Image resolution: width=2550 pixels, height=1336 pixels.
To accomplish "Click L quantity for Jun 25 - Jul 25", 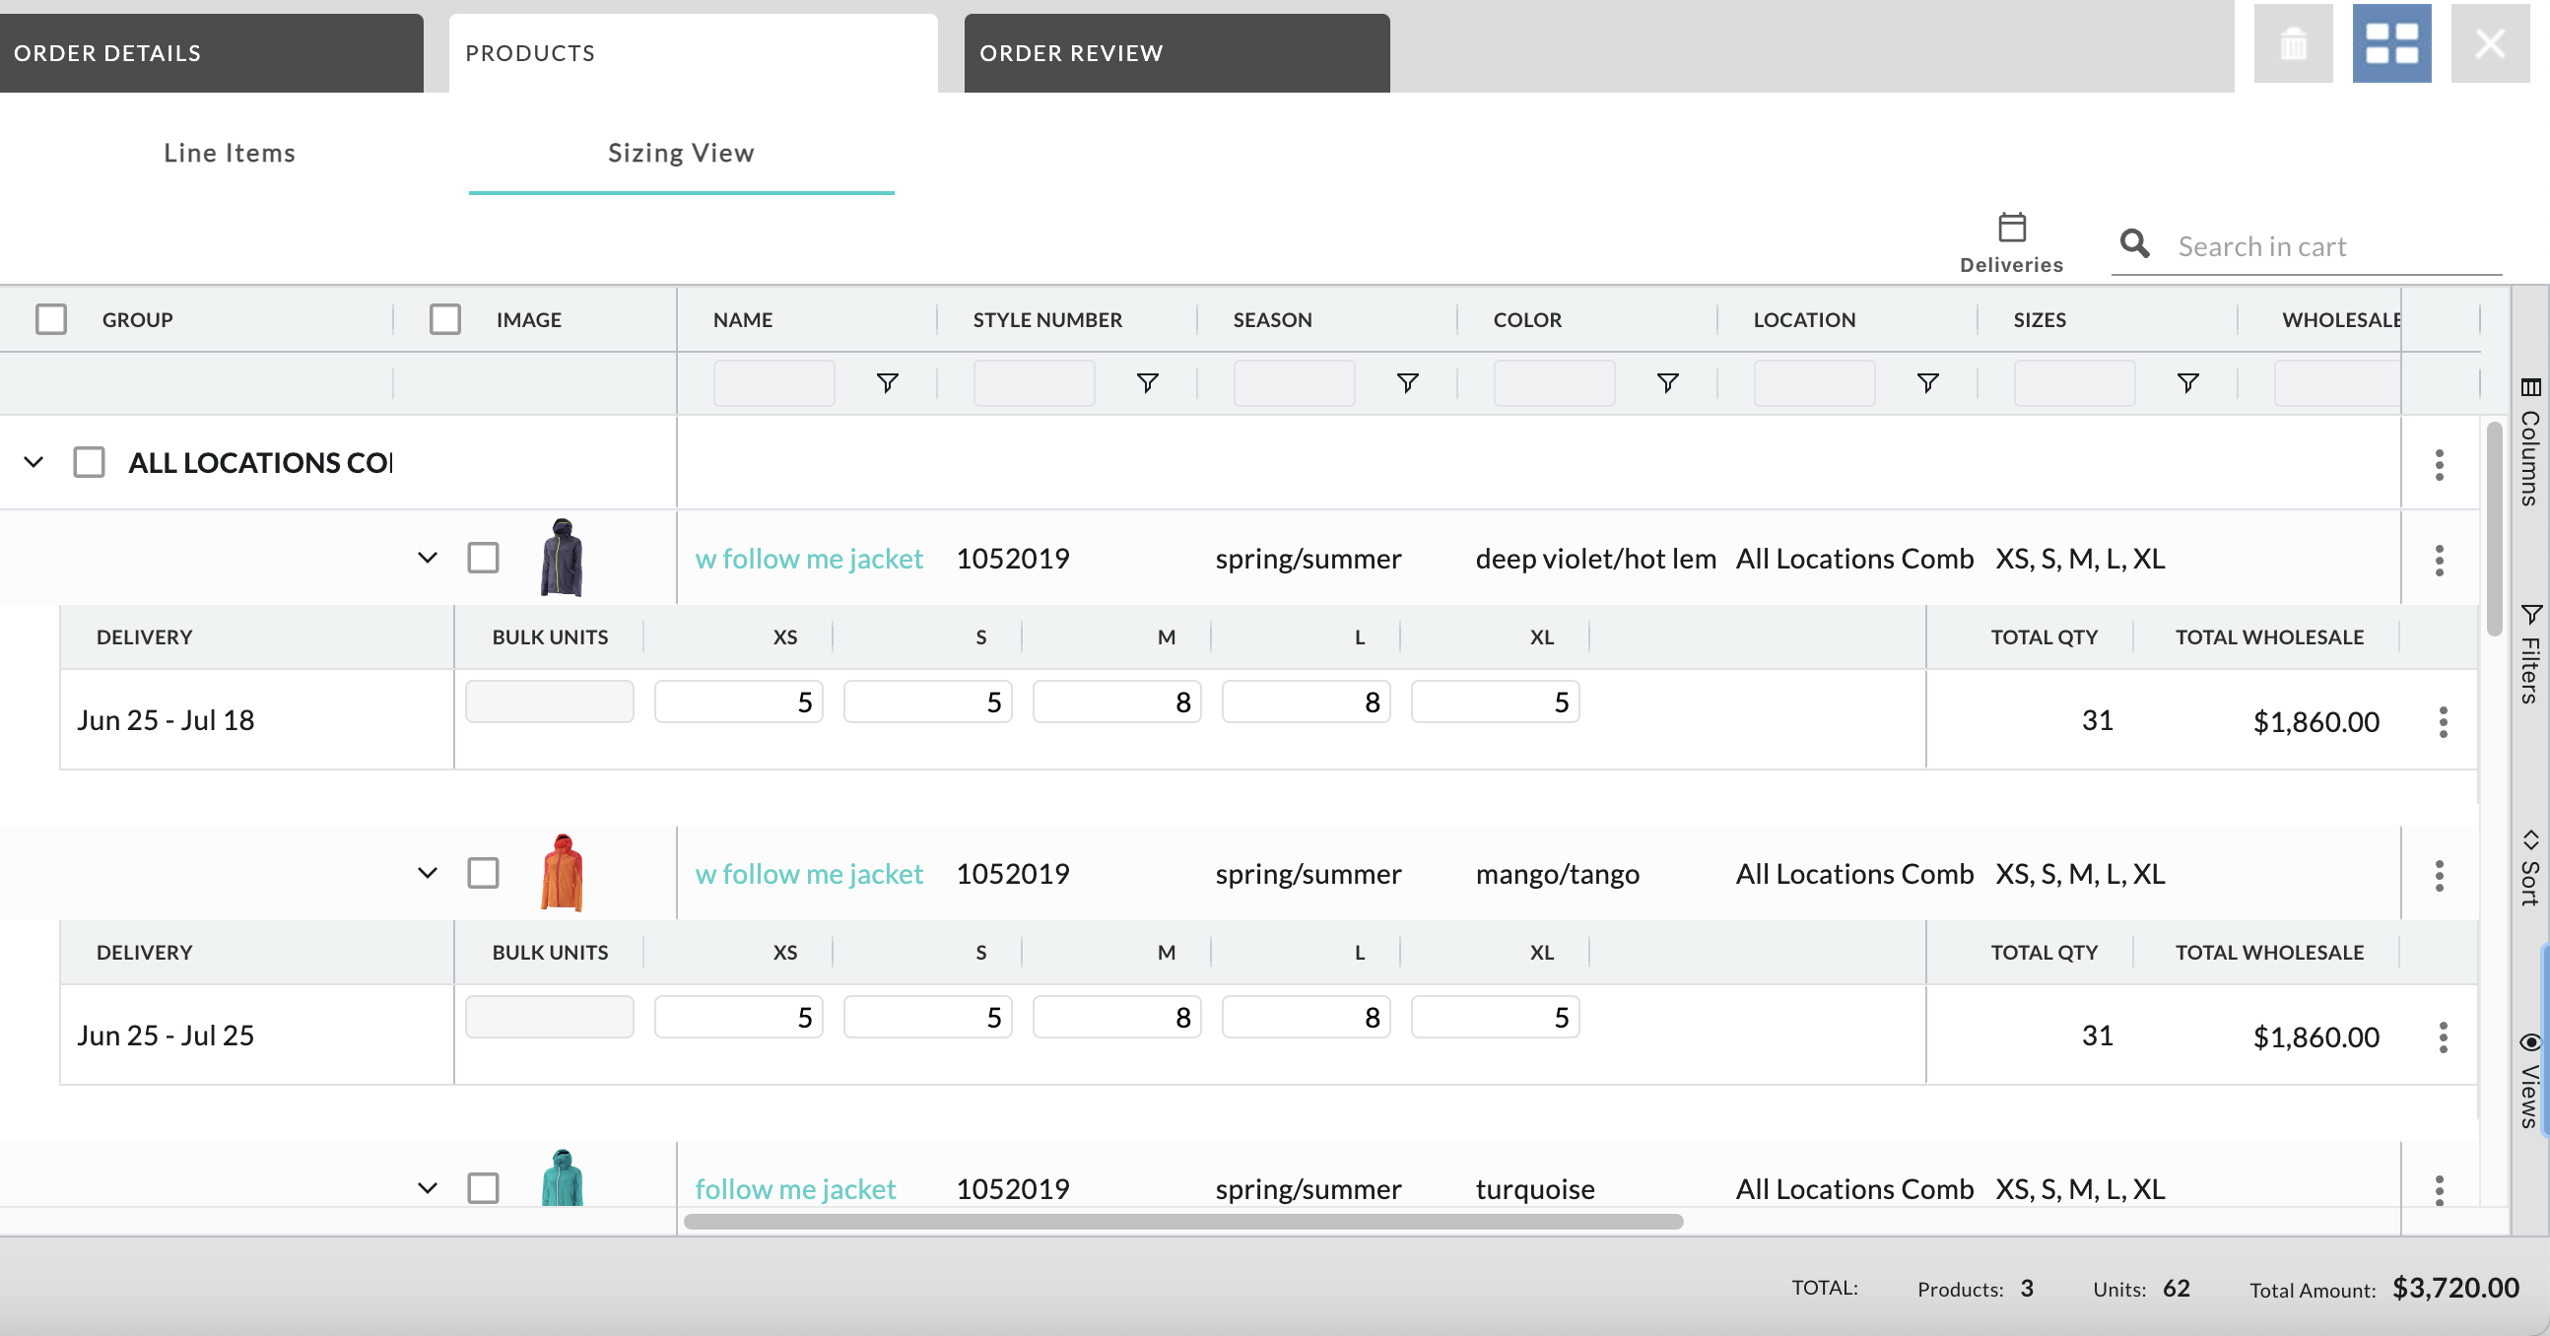I will click(1306, 1017).
